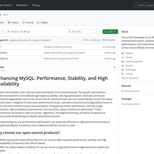Go to the Pricing page
The height and width of the screenshot is (154, 154).
tap(36, 5)
